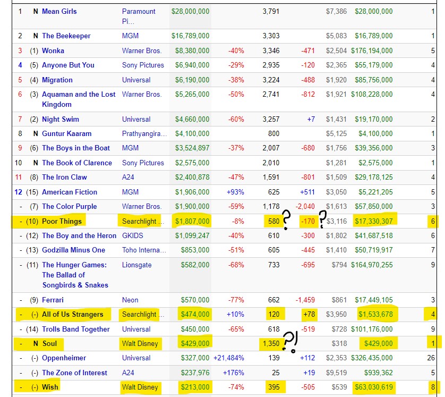Screen dimensions: 445x397
Task: Open the Oppenheimer movie link
Action: coord(64,358)
